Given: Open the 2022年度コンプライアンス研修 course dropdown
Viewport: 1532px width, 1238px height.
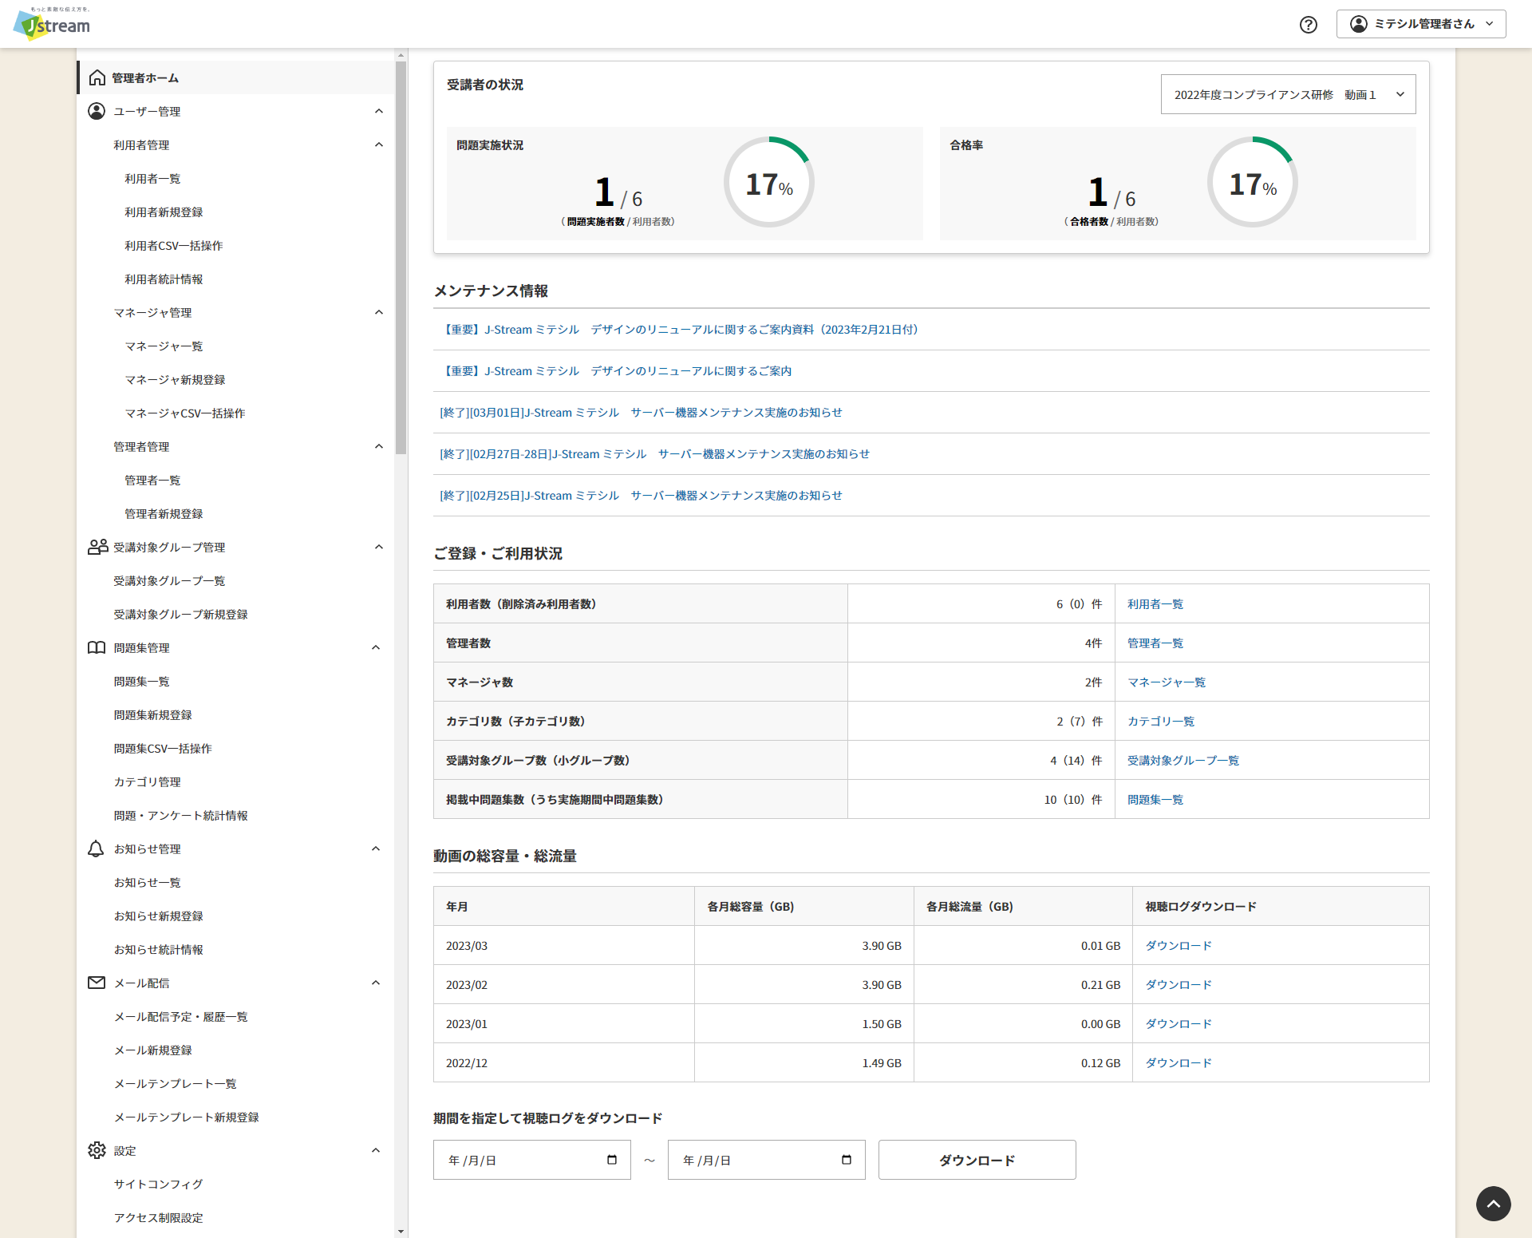Looking at the screenshot, I should pyautogui.click(x=1288, y=94).
